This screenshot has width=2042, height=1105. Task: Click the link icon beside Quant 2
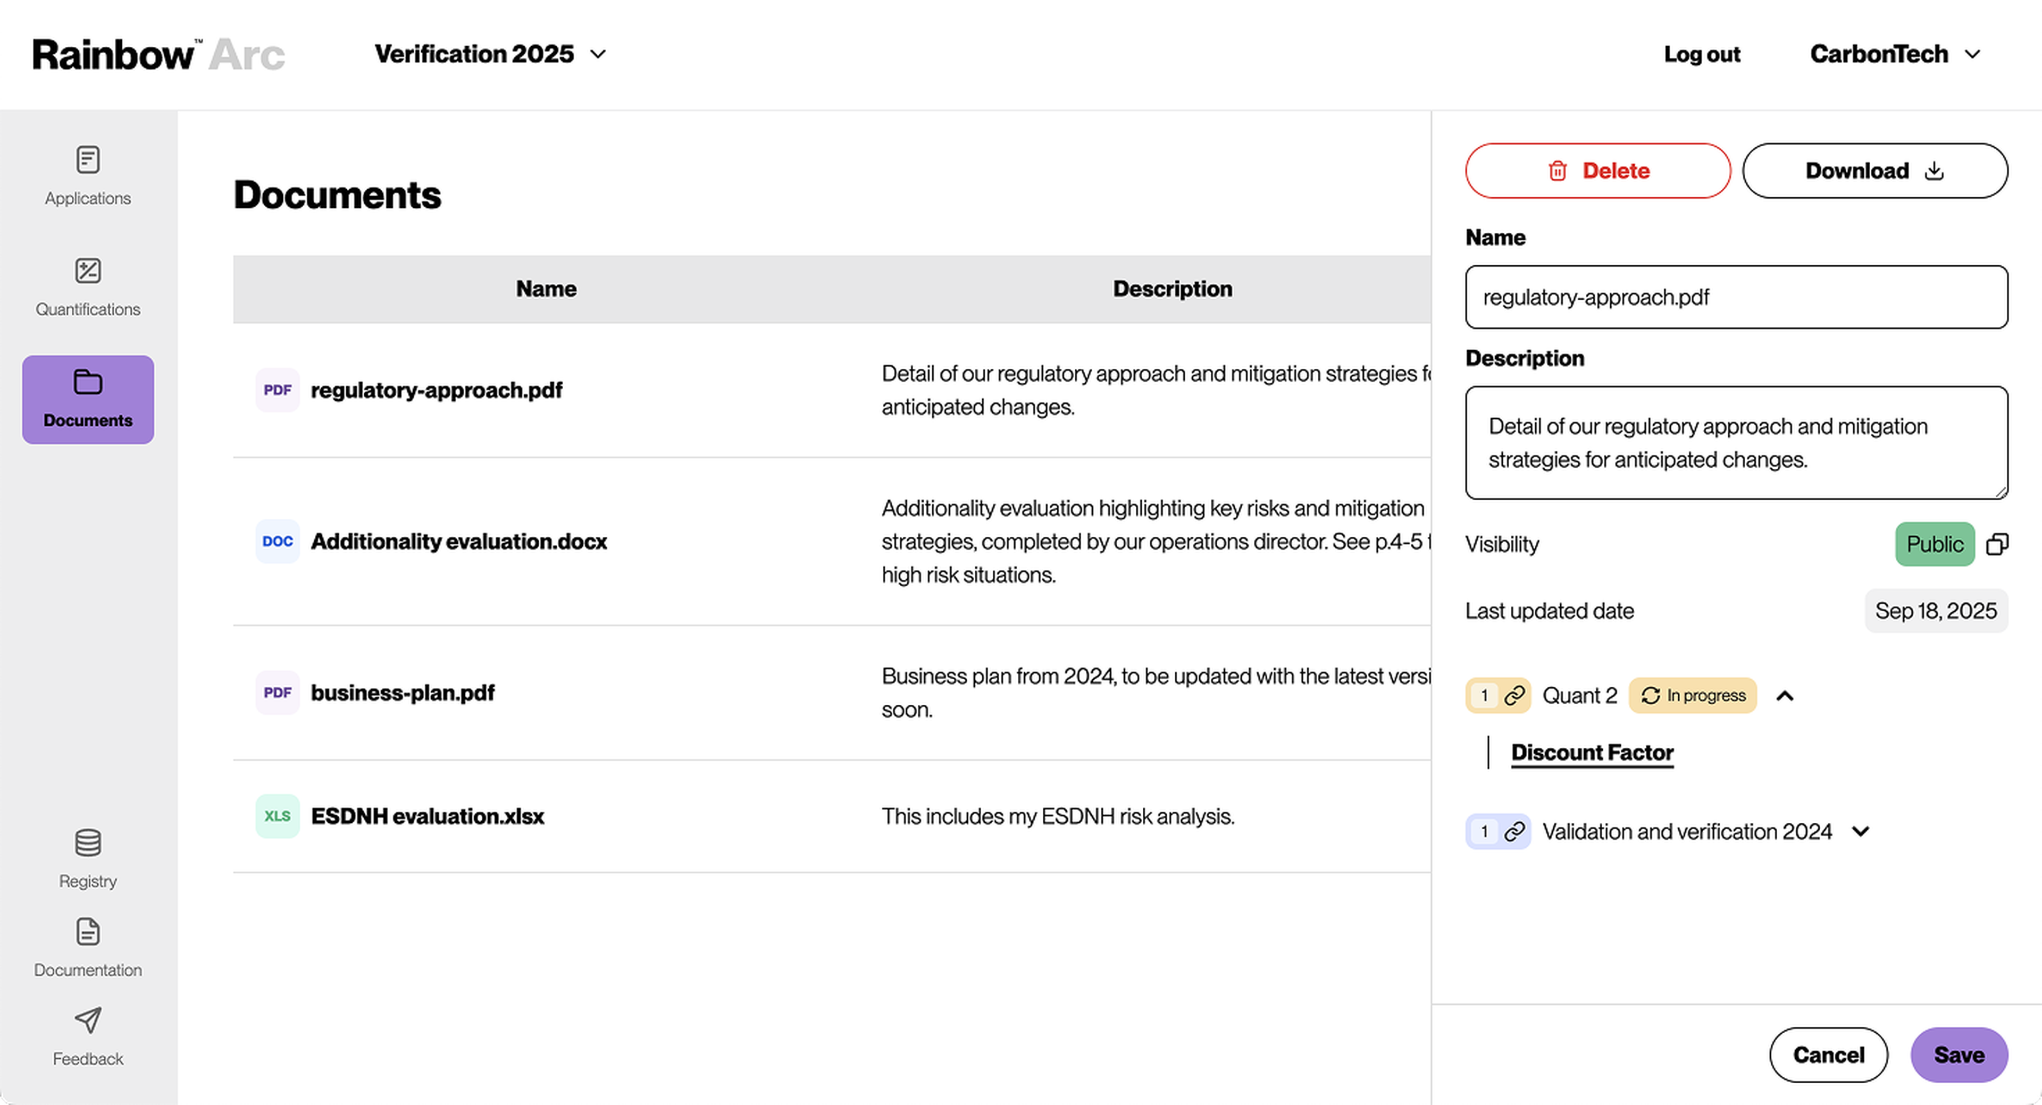pyautogui.click(x=1514, y=696)
